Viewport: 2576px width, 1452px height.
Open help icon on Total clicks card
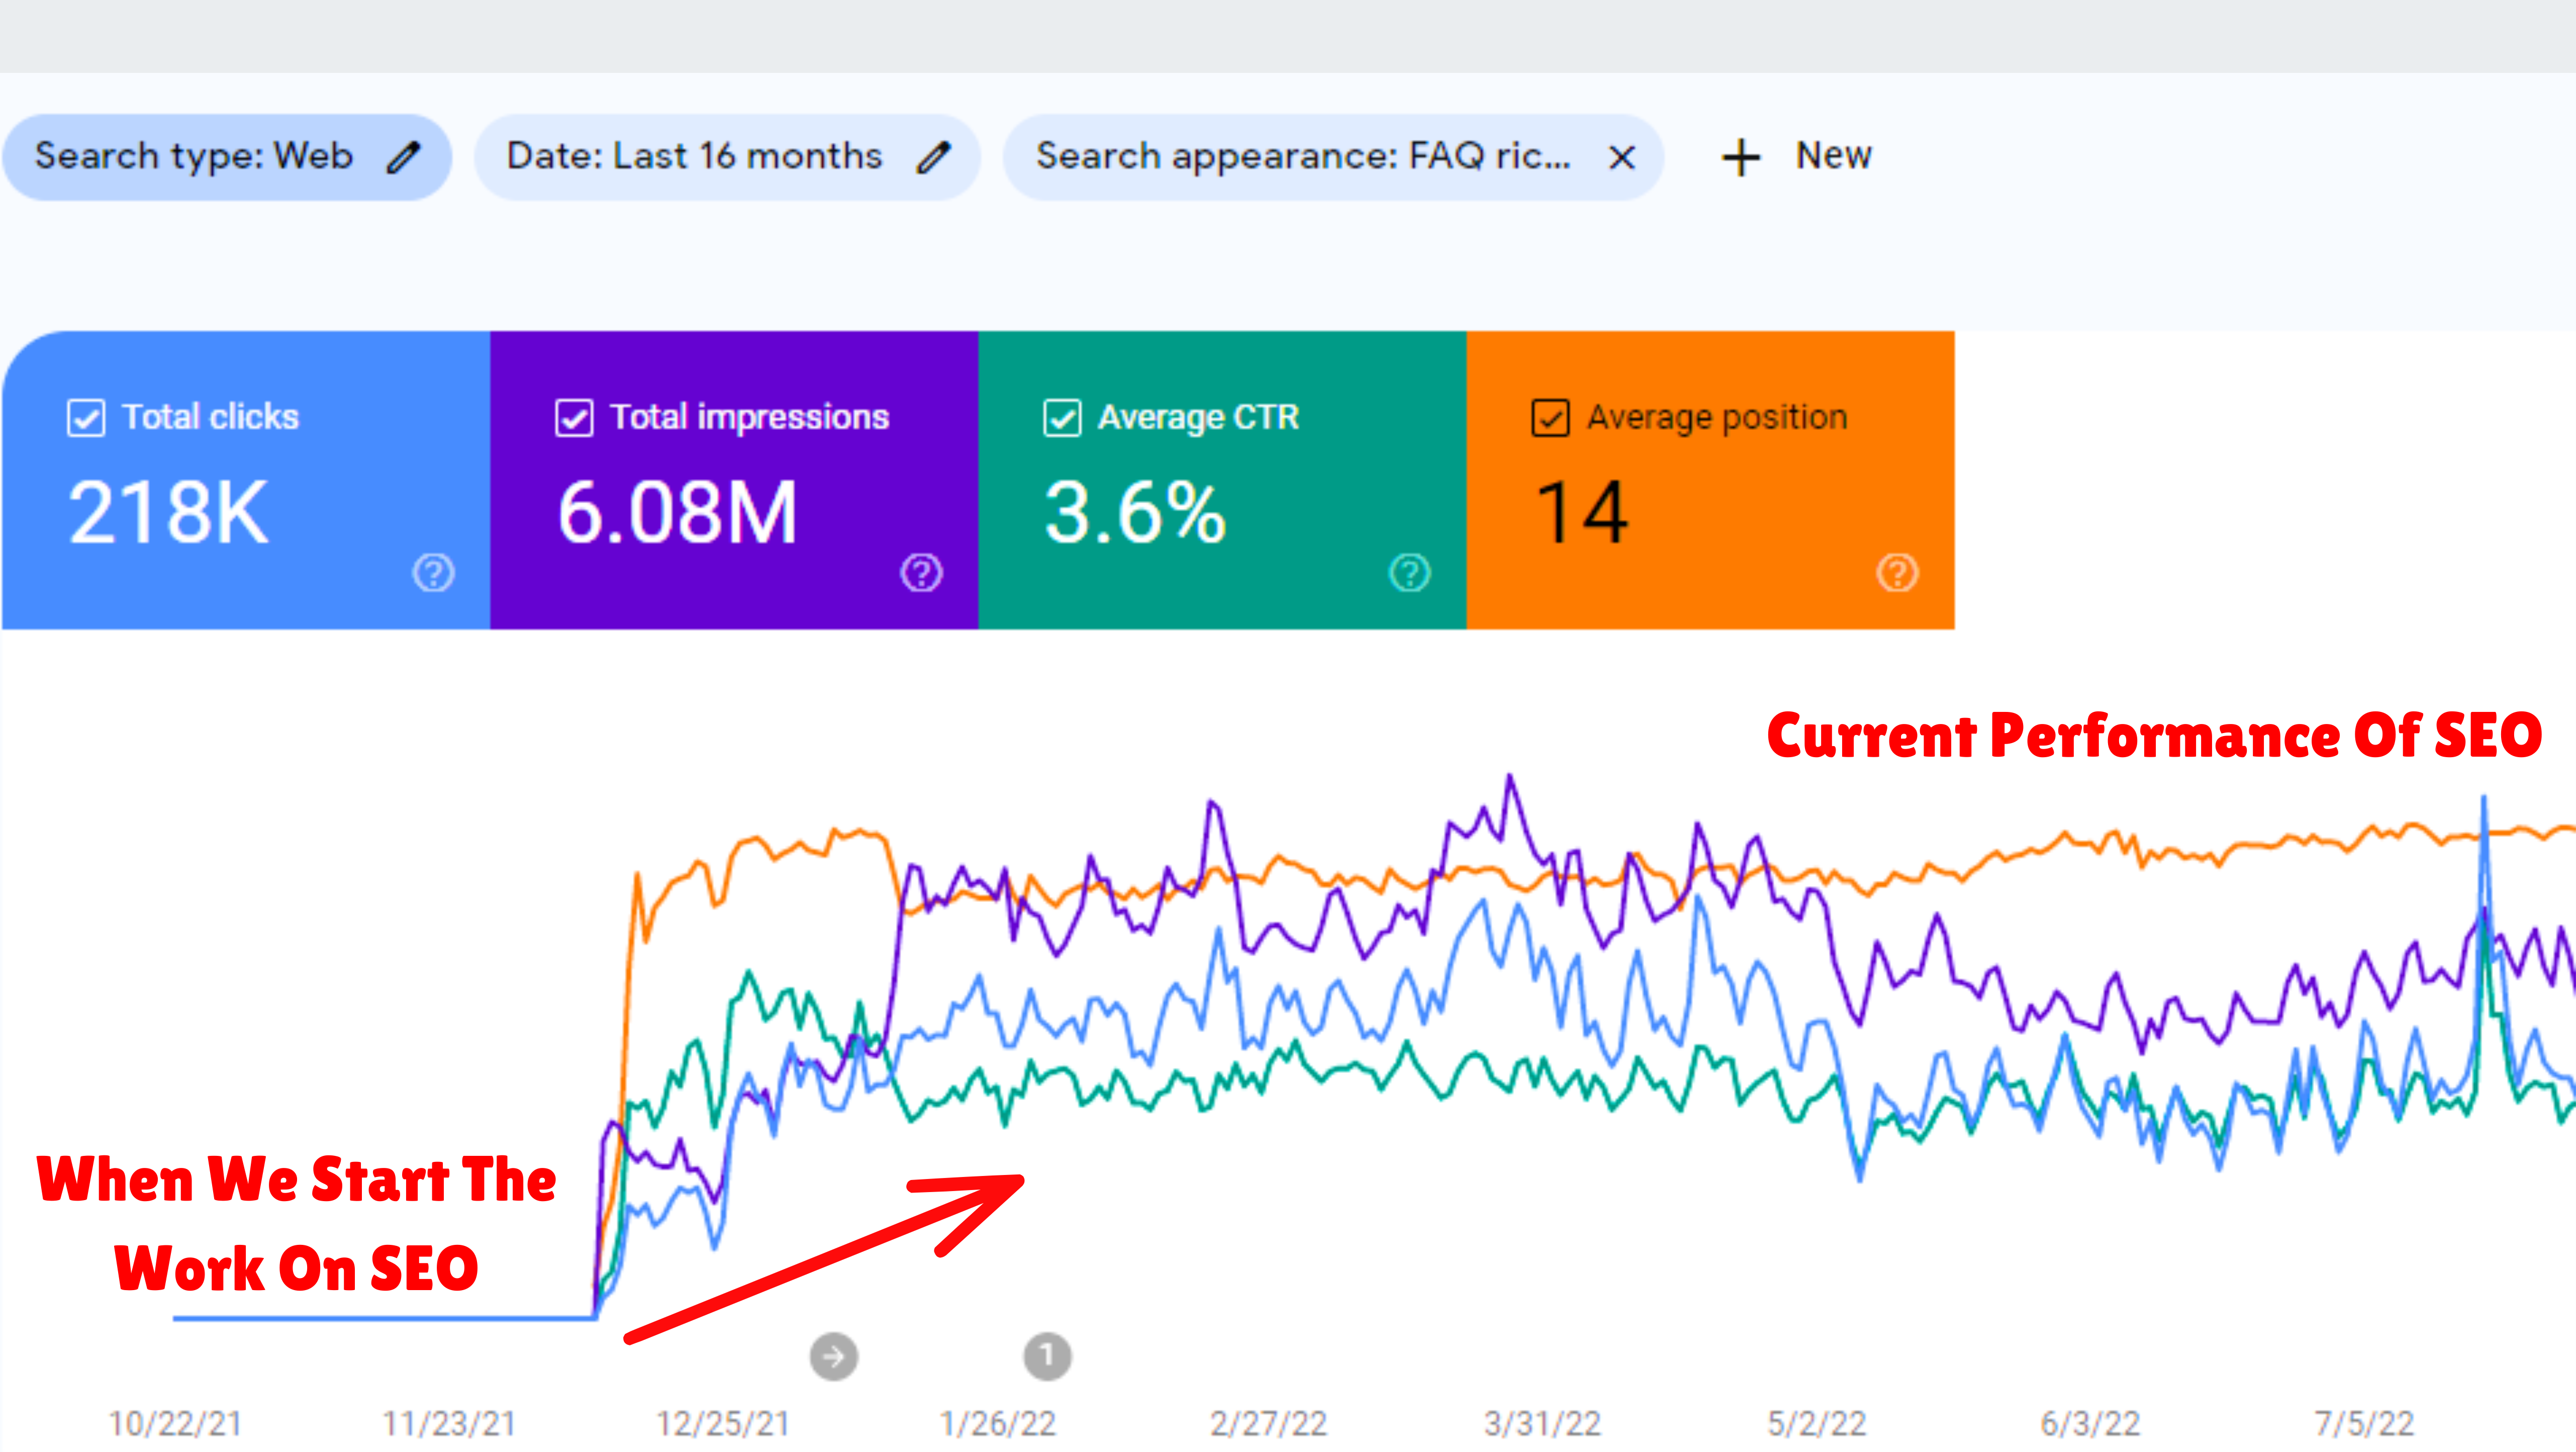433,573
